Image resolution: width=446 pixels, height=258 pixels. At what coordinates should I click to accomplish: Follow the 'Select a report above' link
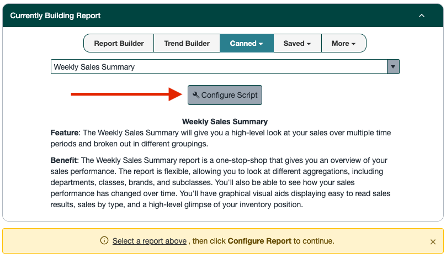(150, 241)
